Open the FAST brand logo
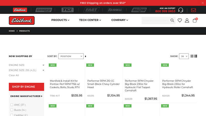Screen dimensions: 206x116 [x=91, y=10]
